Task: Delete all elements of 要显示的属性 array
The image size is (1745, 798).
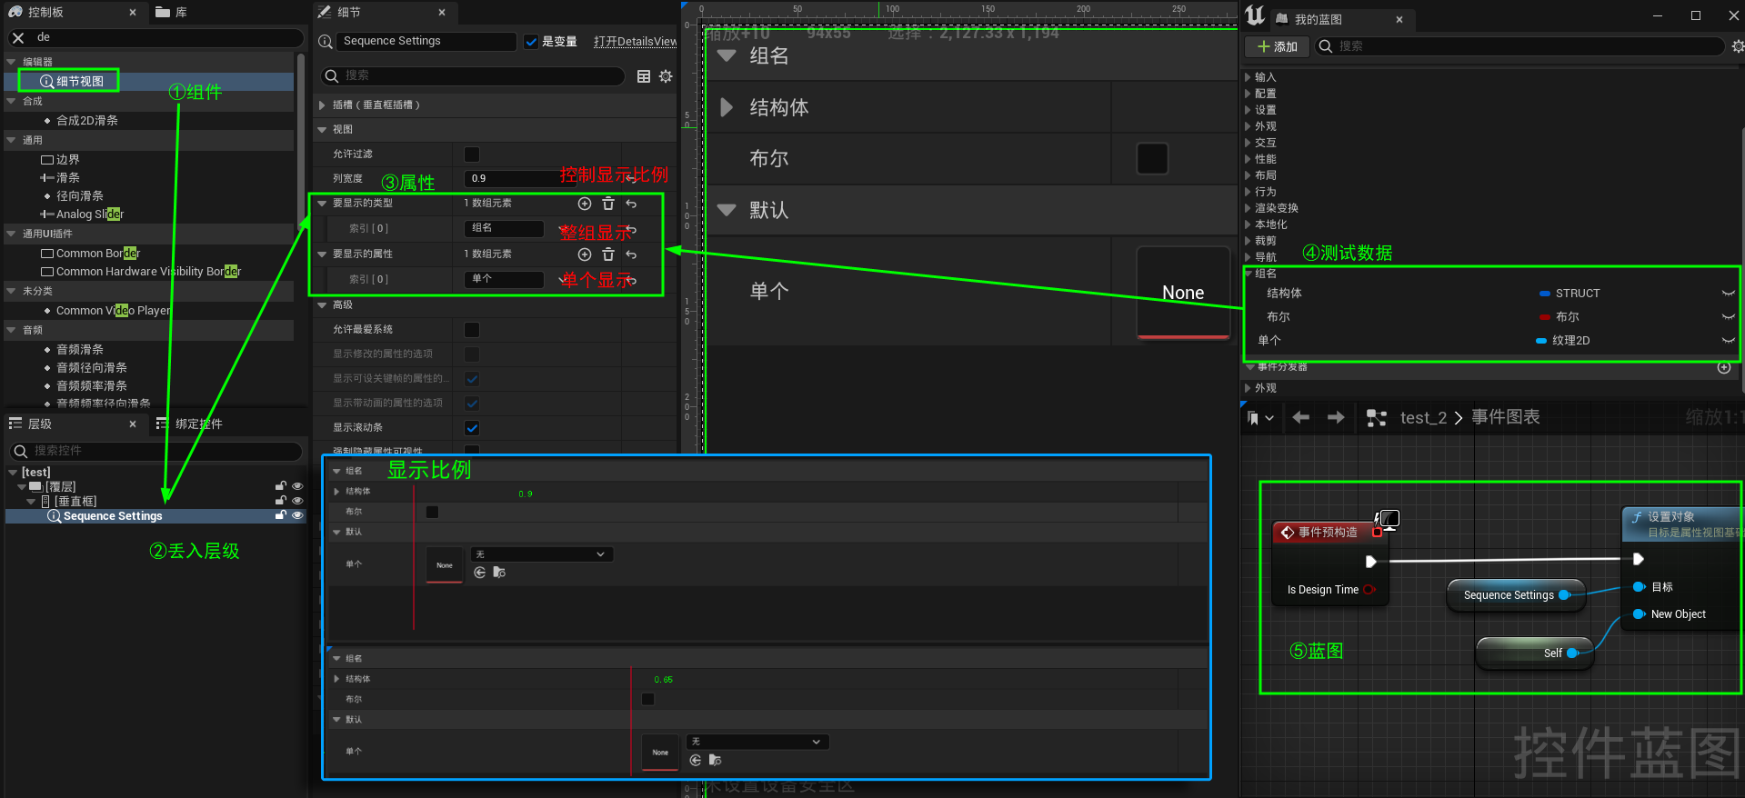Action: coord(608,254)
